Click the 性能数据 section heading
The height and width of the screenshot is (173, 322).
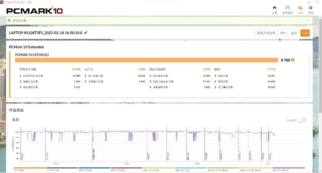(x=16, y=110)
